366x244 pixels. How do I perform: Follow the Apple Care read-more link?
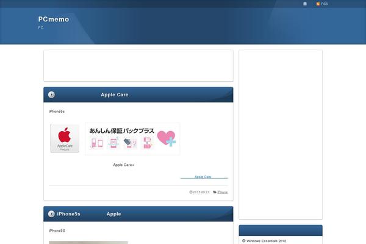pos(204,177)
